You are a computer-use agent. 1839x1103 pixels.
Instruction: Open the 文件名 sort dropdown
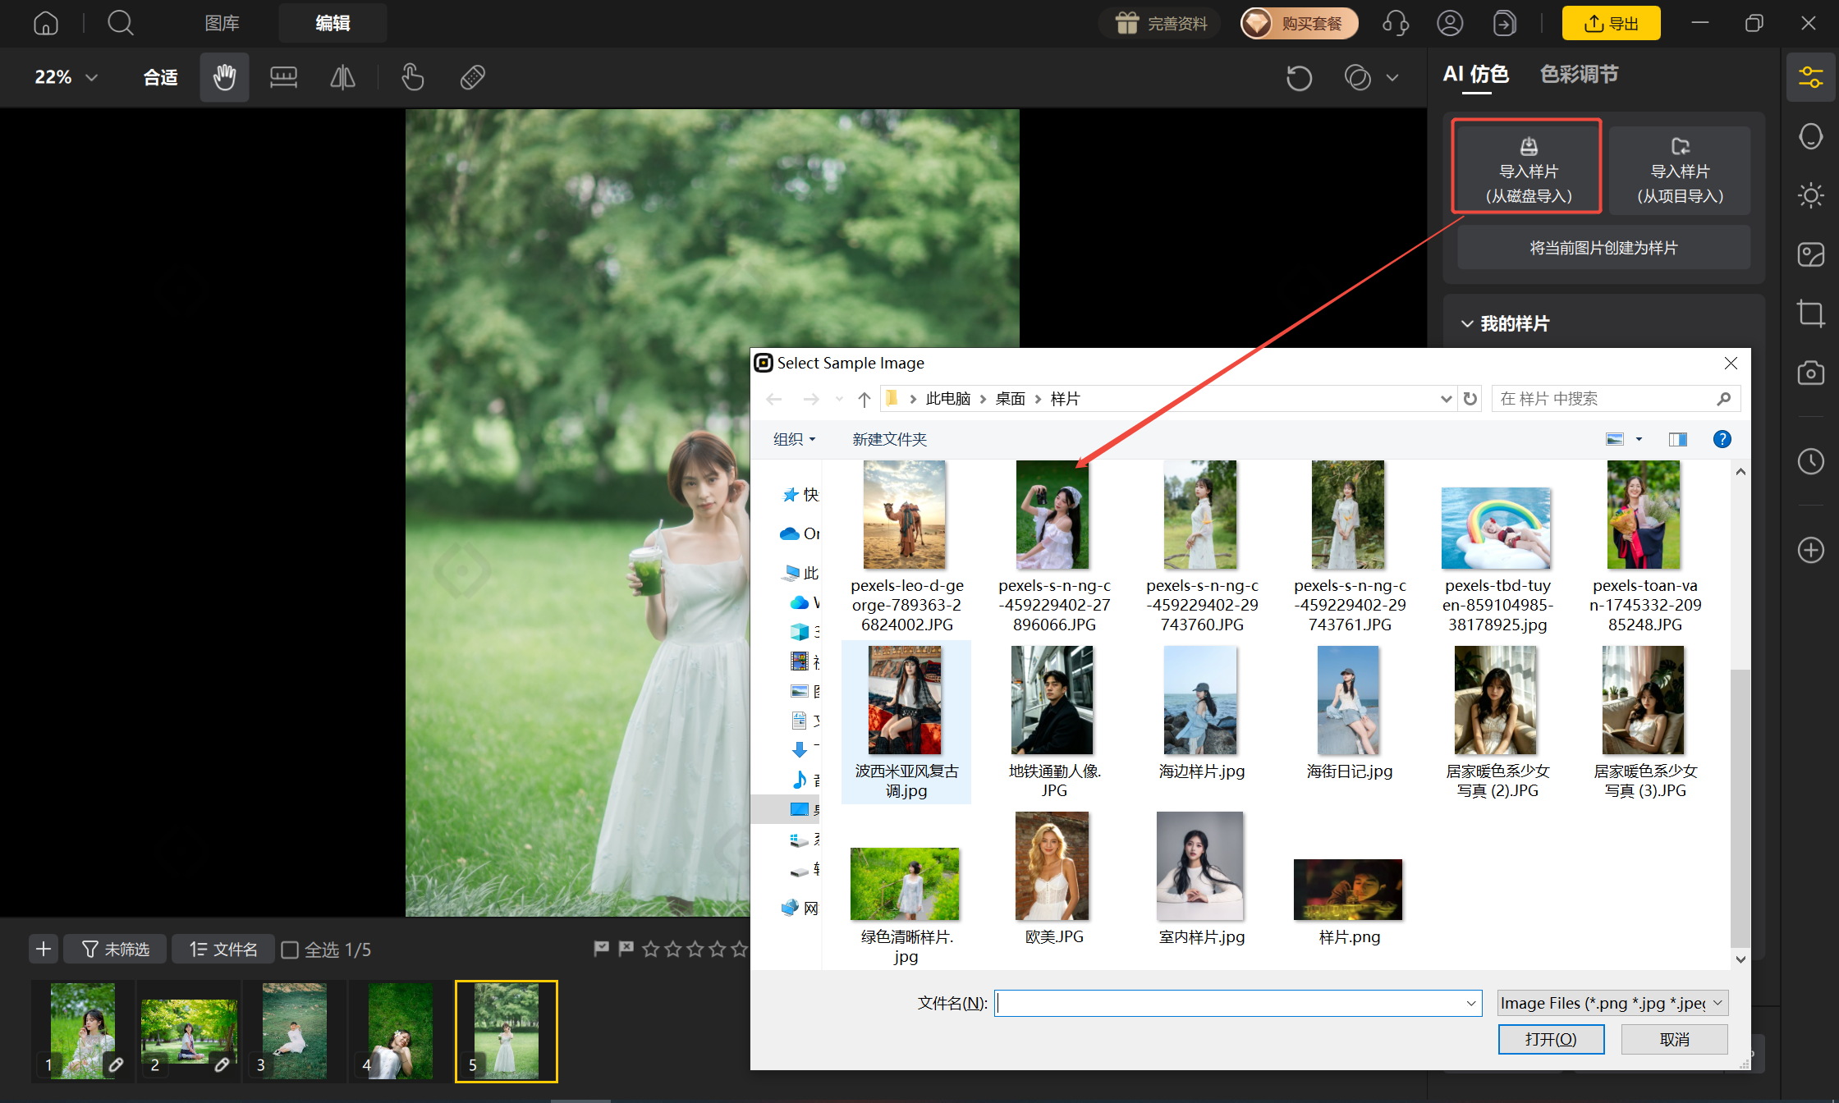(224, 950)
